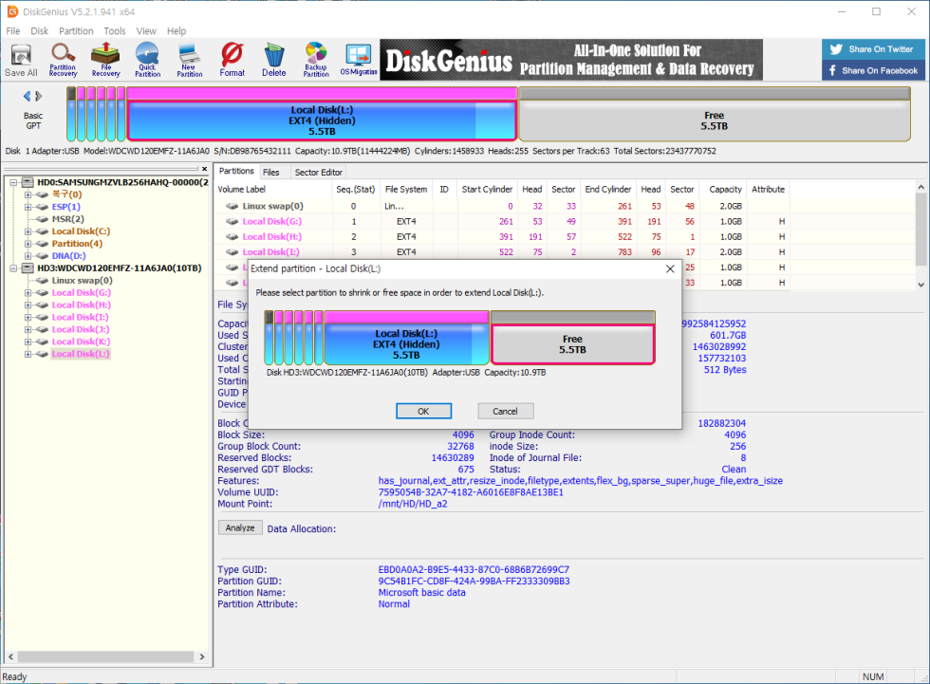
Task: Click the Analyze button for data allocation
Action: point(239,528)
